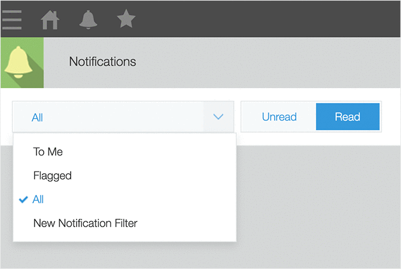Go to the Home page icon
Viewport: 401px width, 269px height.
pos(50,20)
